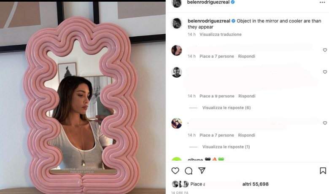Open second commenter's profile avatar
Viewport: 329px width, 194px height.
(176, 73)
